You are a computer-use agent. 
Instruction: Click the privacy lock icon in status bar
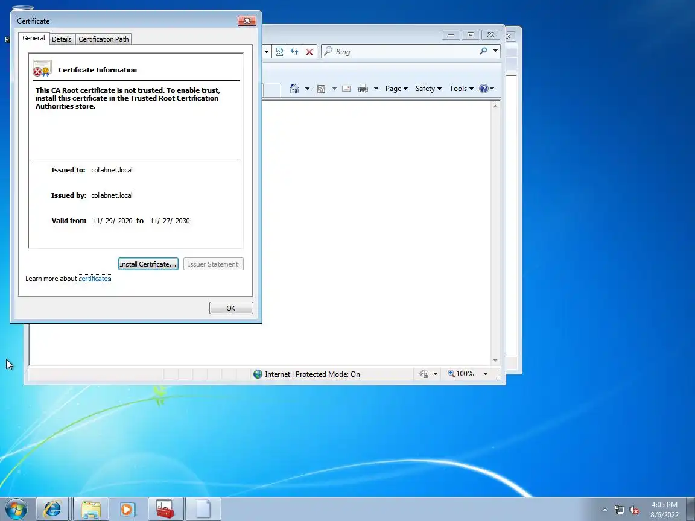pyautogui.click(x=424, y=374)
